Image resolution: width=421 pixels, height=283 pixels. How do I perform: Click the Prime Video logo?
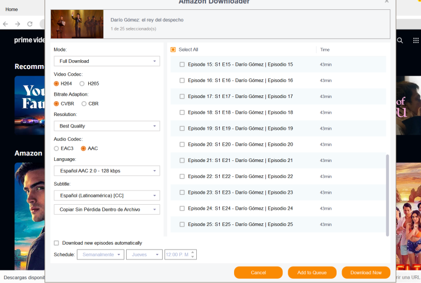click(x=30, y=40)
